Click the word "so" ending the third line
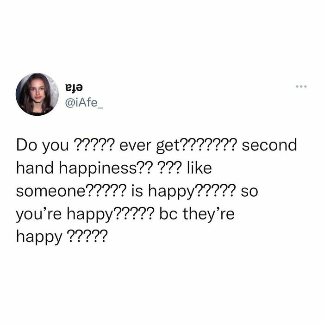 point(249,191)
